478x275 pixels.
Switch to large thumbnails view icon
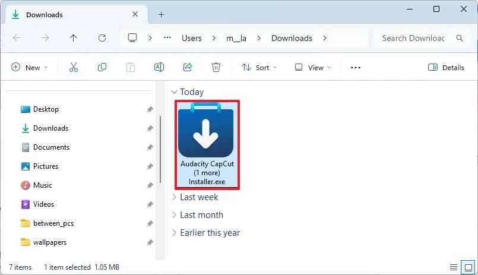468,267
